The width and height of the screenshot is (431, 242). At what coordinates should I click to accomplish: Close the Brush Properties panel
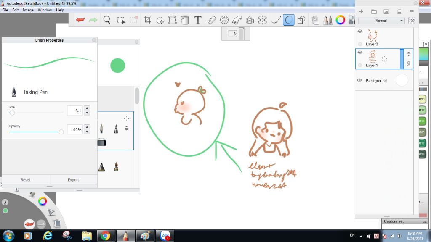94,40
